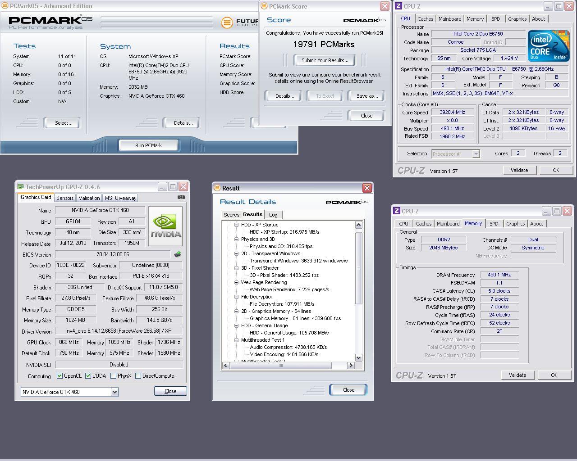The height and width of the screenshot is (461, 577).
Task: Collapse the File Decryption tree node
Action: coord(236,297)
